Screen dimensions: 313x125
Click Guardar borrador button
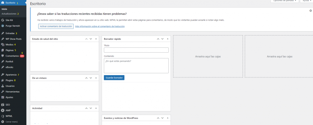click(x=114, y=78)
